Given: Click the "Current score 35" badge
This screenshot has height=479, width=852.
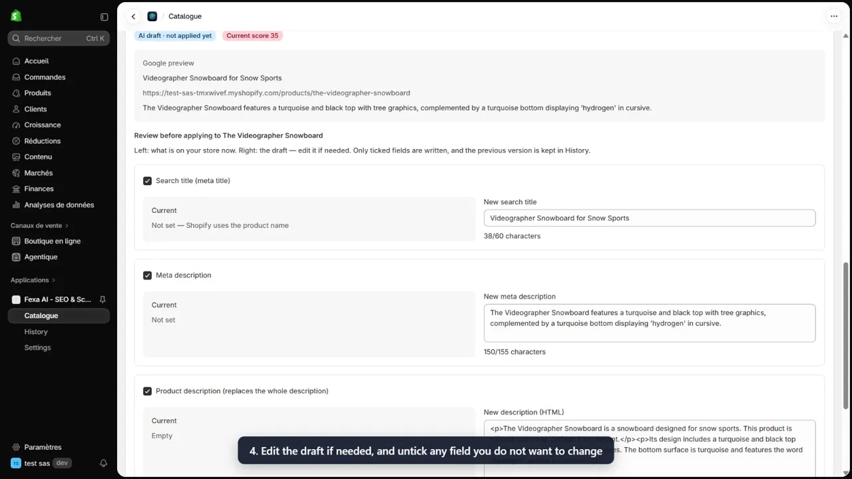Looking at the screenshot, I should (252, 36).
